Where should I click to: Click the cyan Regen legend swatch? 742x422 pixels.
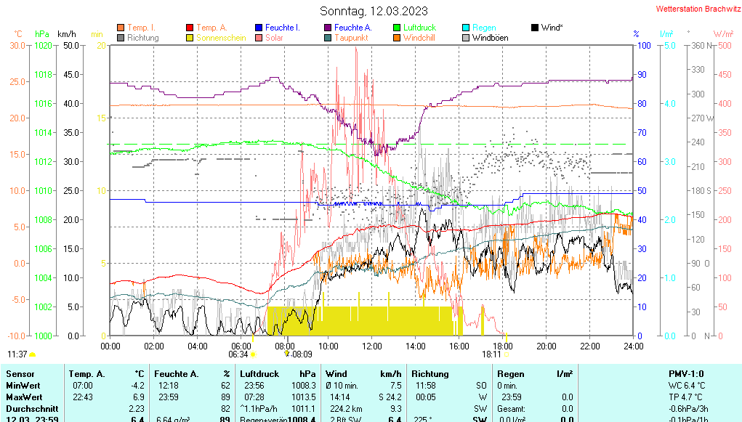[x=466, y=28]
